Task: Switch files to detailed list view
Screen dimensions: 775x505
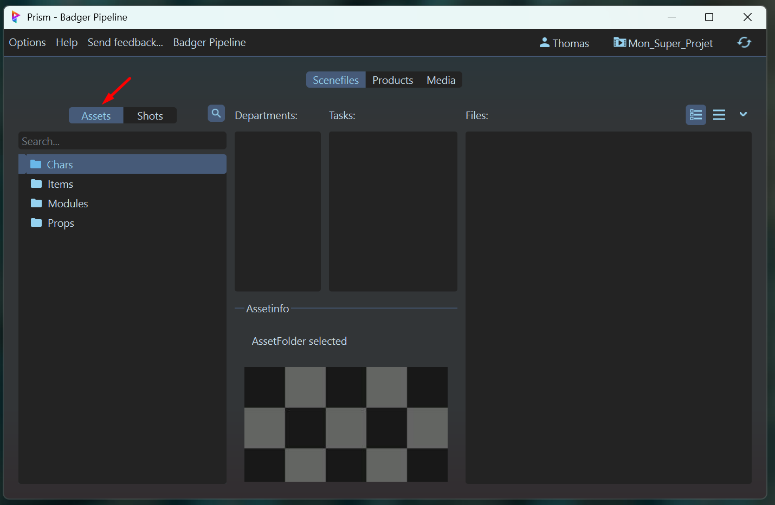Action: pyautogui.click(x=696, y=115)
